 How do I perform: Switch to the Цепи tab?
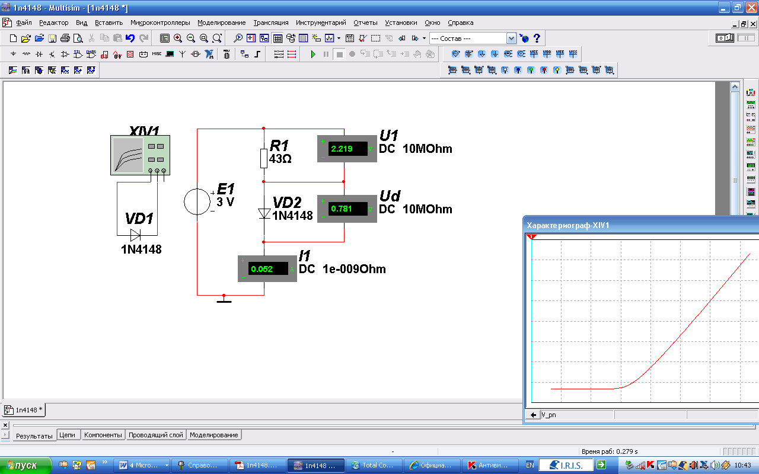(67, 435)
